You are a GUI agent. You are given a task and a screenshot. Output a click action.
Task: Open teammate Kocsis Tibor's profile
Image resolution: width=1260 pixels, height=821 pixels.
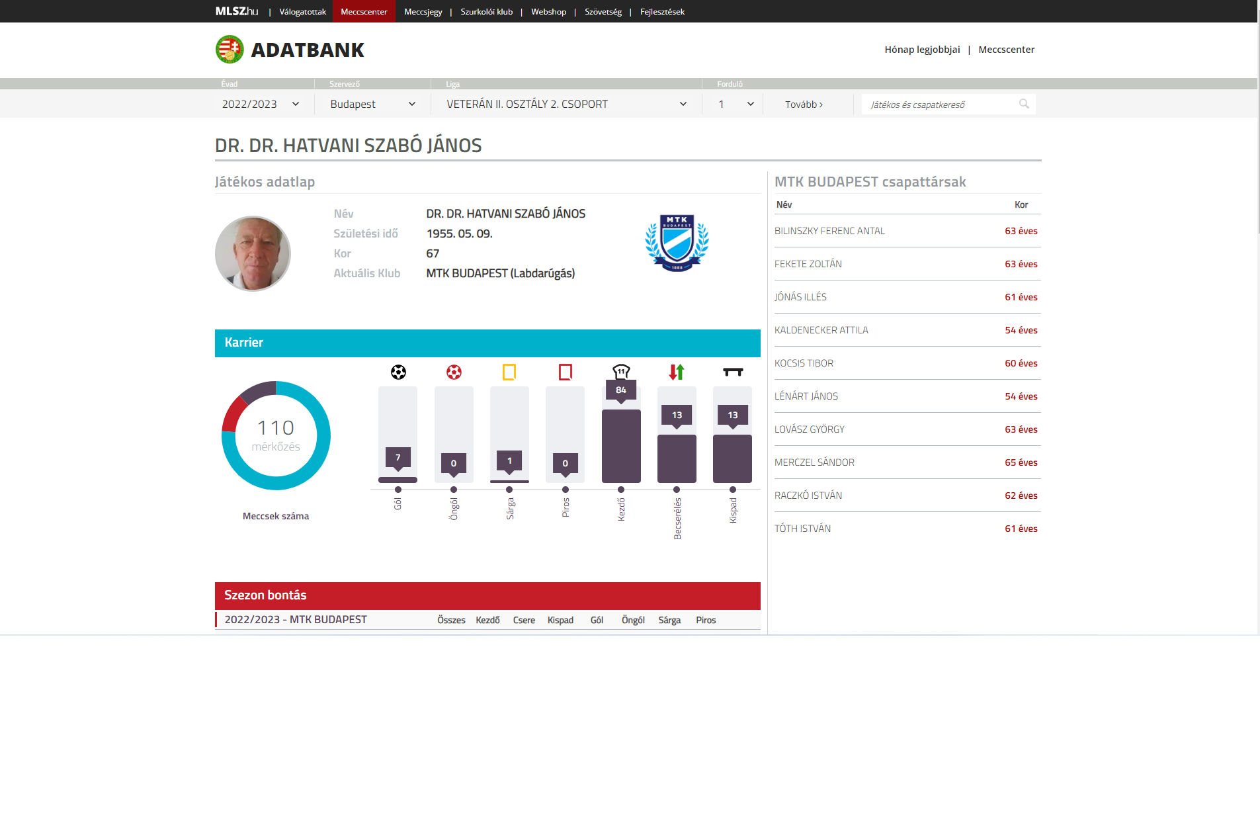click(804, 363)
